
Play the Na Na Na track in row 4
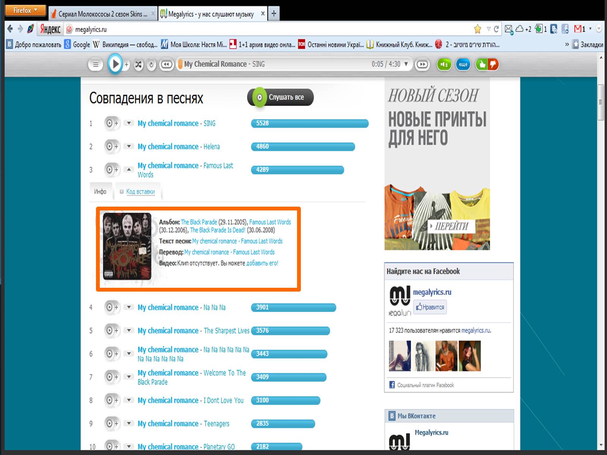point(109,307)
